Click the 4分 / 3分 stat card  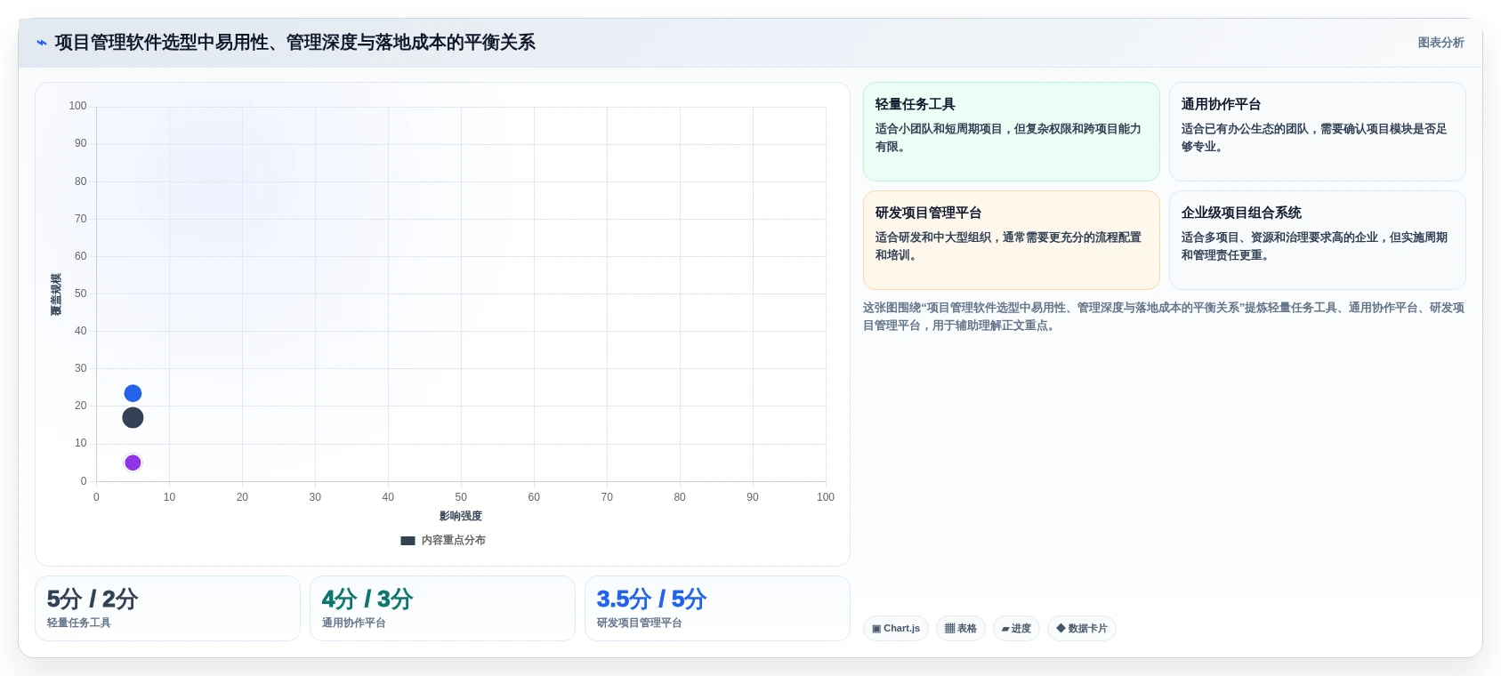point(442,608)
